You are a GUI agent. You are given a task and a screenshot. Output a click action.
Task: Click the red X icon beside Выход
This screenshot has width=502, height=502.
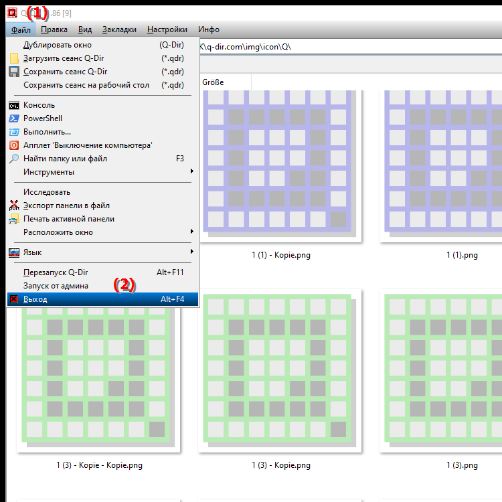tap(14, 299)
